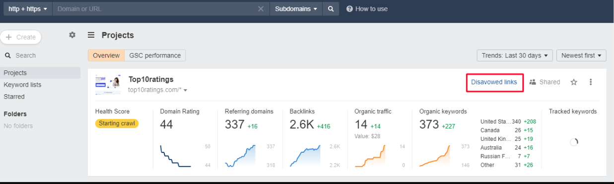
Task: Toggle the hamburger menu beside Projects
Action: (x=91, y=35)
